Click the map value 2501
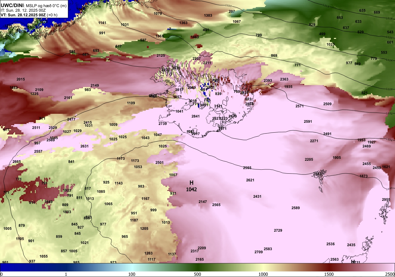Image resolution: width=395 pixels, height=277 pixels. pyautogui.click(x=160, y=163)
